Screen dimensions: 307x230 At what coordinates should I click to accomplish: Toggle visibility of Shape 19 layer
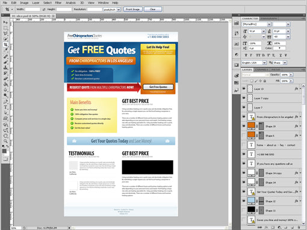click(x=244, y=126)
